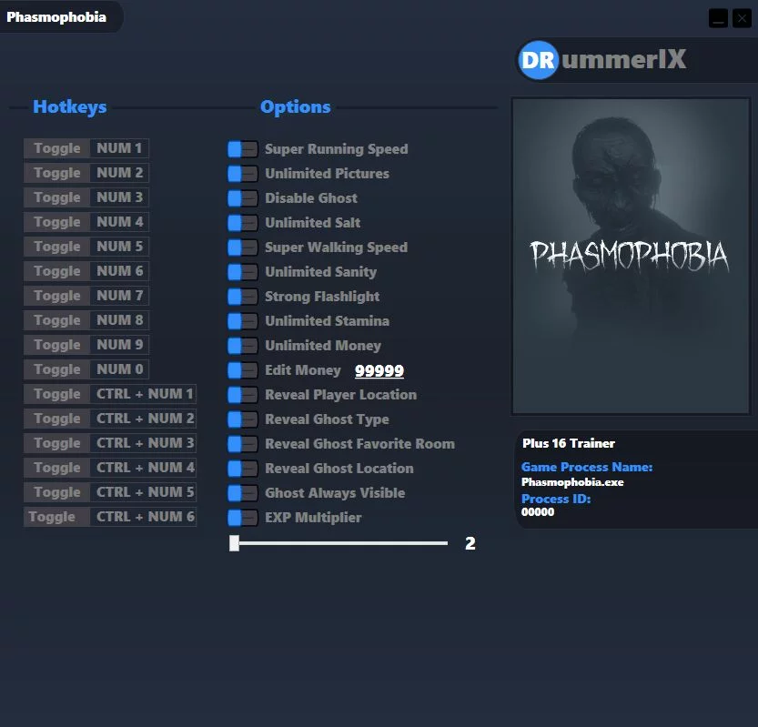
Task: Toggle Unlimited Sanity on
Action: tap(243, 272)
